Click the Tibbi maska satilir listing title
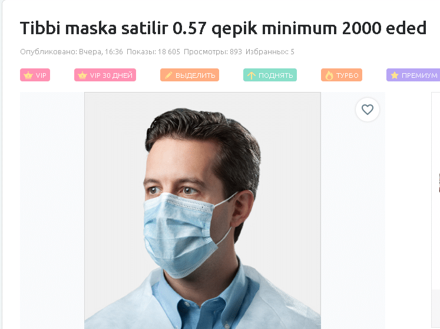Viewport: 440px width, 329px height. pyautogui.click(x=223, y=28)
